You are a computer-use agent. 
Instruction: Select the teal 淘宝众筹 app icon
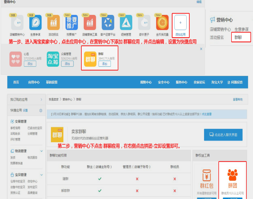tap(53, 59)
